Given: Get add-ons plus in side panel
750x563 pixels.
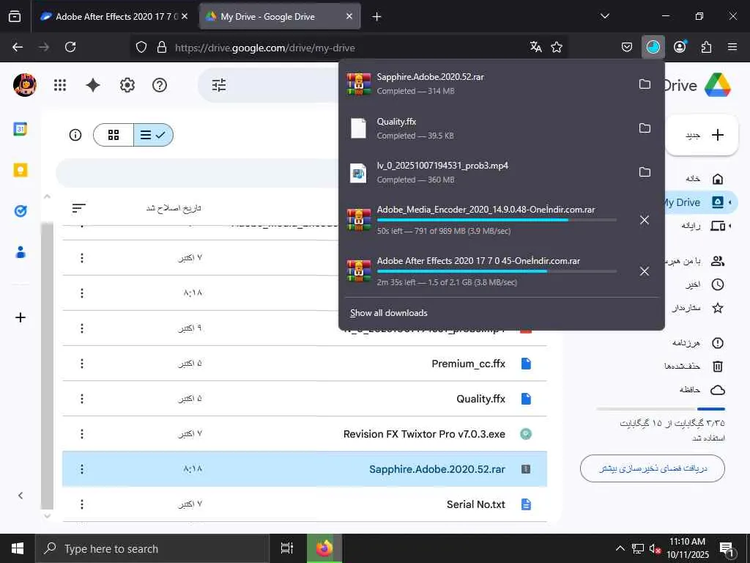Looking at the screenshot, I should coord(21,317).
